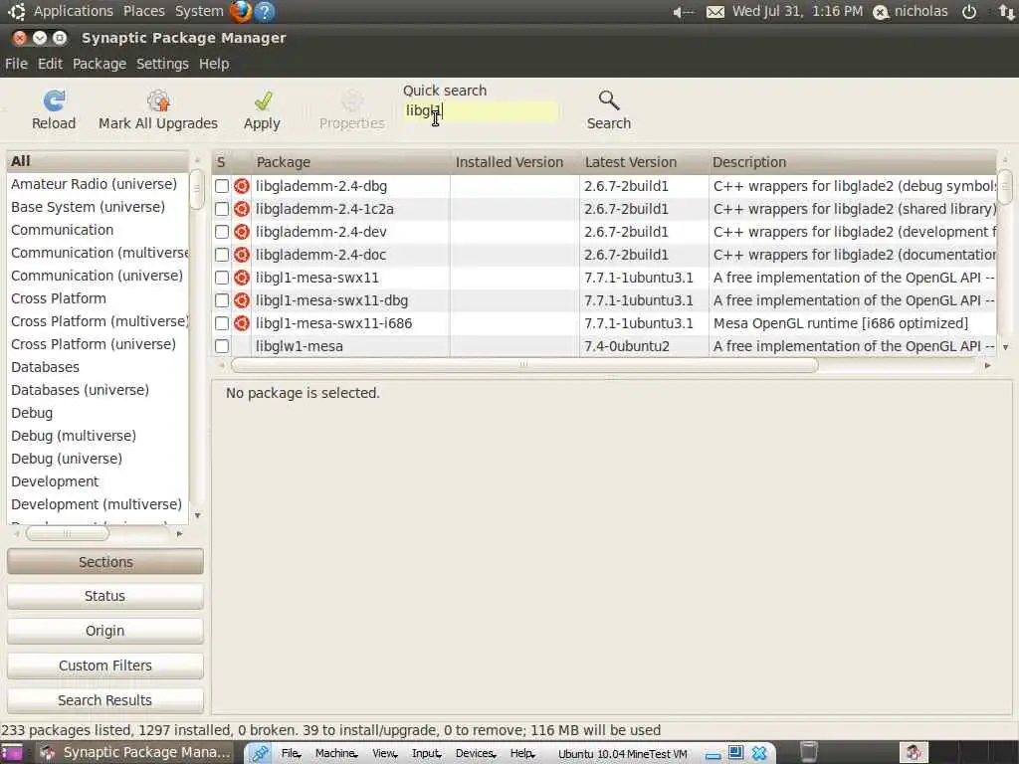
Task: Click the Origin filter button
Action: tap(105, 631)
